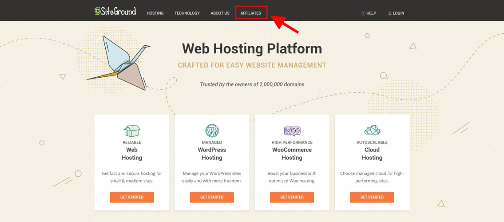Click the origami crane illustration
This screenshot has width=504, height=222.
pos(119,63)
